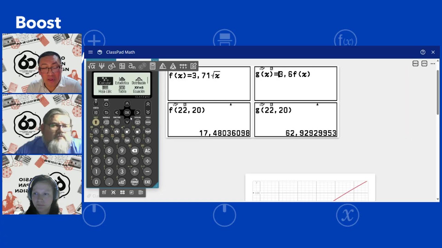Click the TOOLS three-dots key
Viewport: 442px width, 248px height.
148,122
